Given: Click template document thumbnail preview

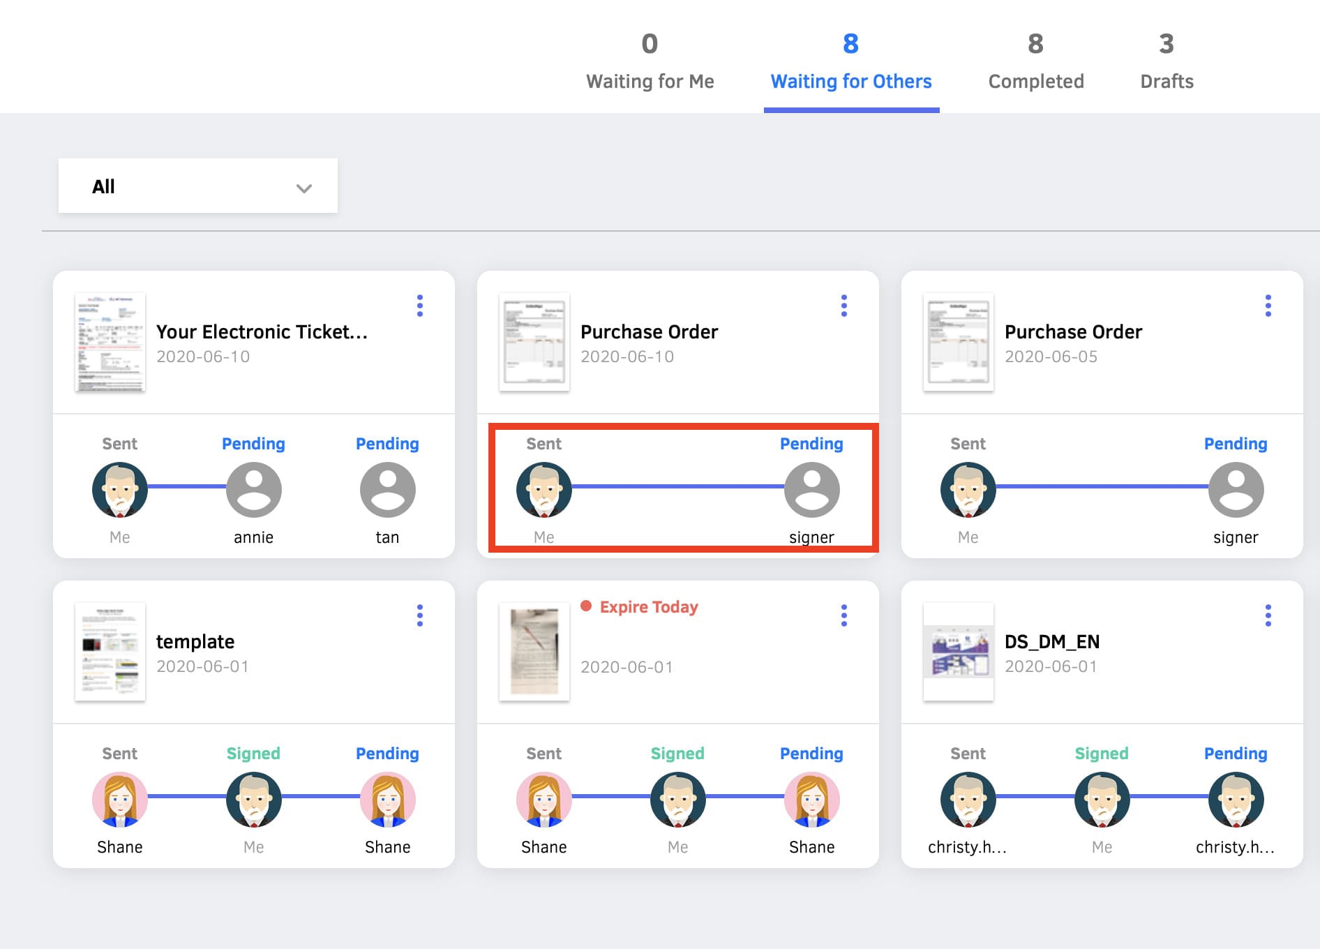Looking at the screenshot, I should pyautogui.click(x=110, y=652).
